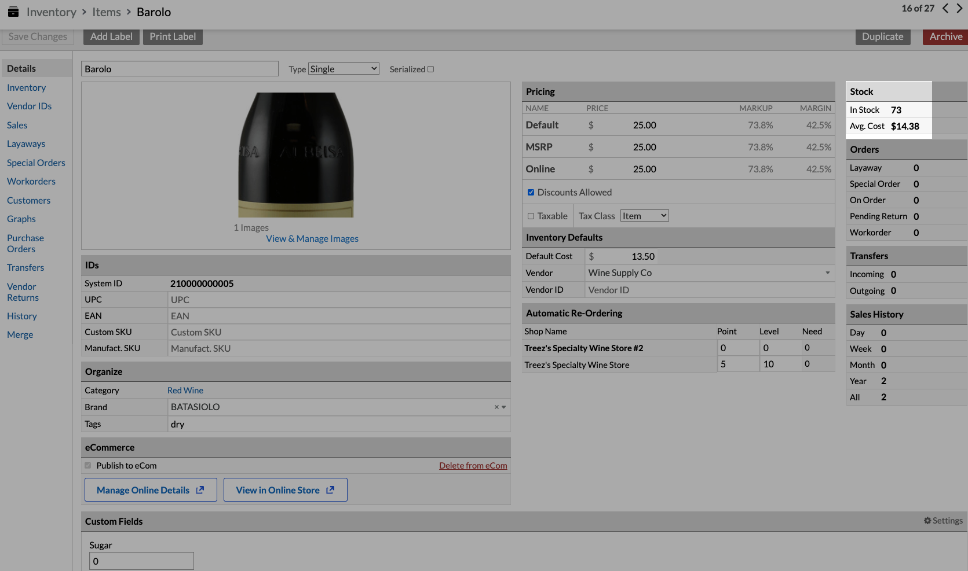Click reorder Point field for Store #2
Screen dimensions: 968x571
(737, 348)
